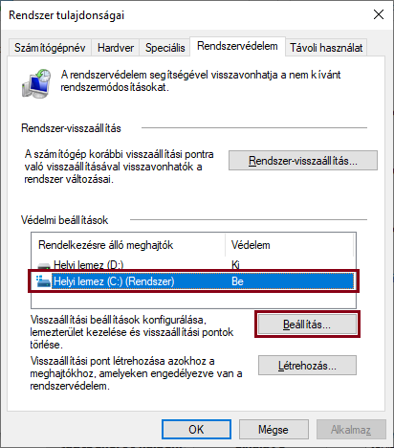Launch Rendszer-visszaállítás button

[x=303, y=161]
